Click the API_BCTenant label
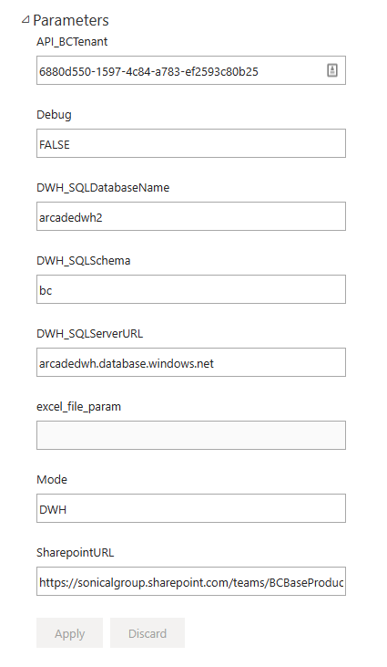 72,42
